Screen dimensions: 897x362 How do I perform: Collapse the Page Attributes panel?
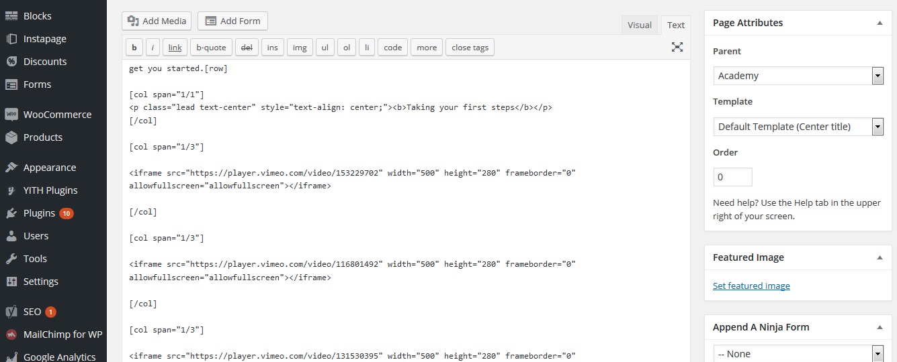point(880,23)
